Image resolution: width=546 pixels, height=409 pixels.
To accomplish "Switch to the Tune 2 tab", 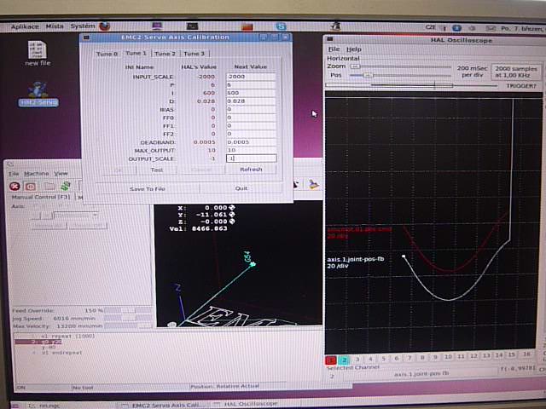I will [x=164, y=54].
